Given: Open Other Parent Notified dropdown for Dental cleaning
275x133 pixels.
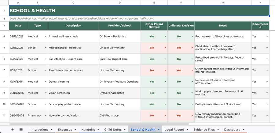Looking at the screenshot, I should (x=165, y=82).
